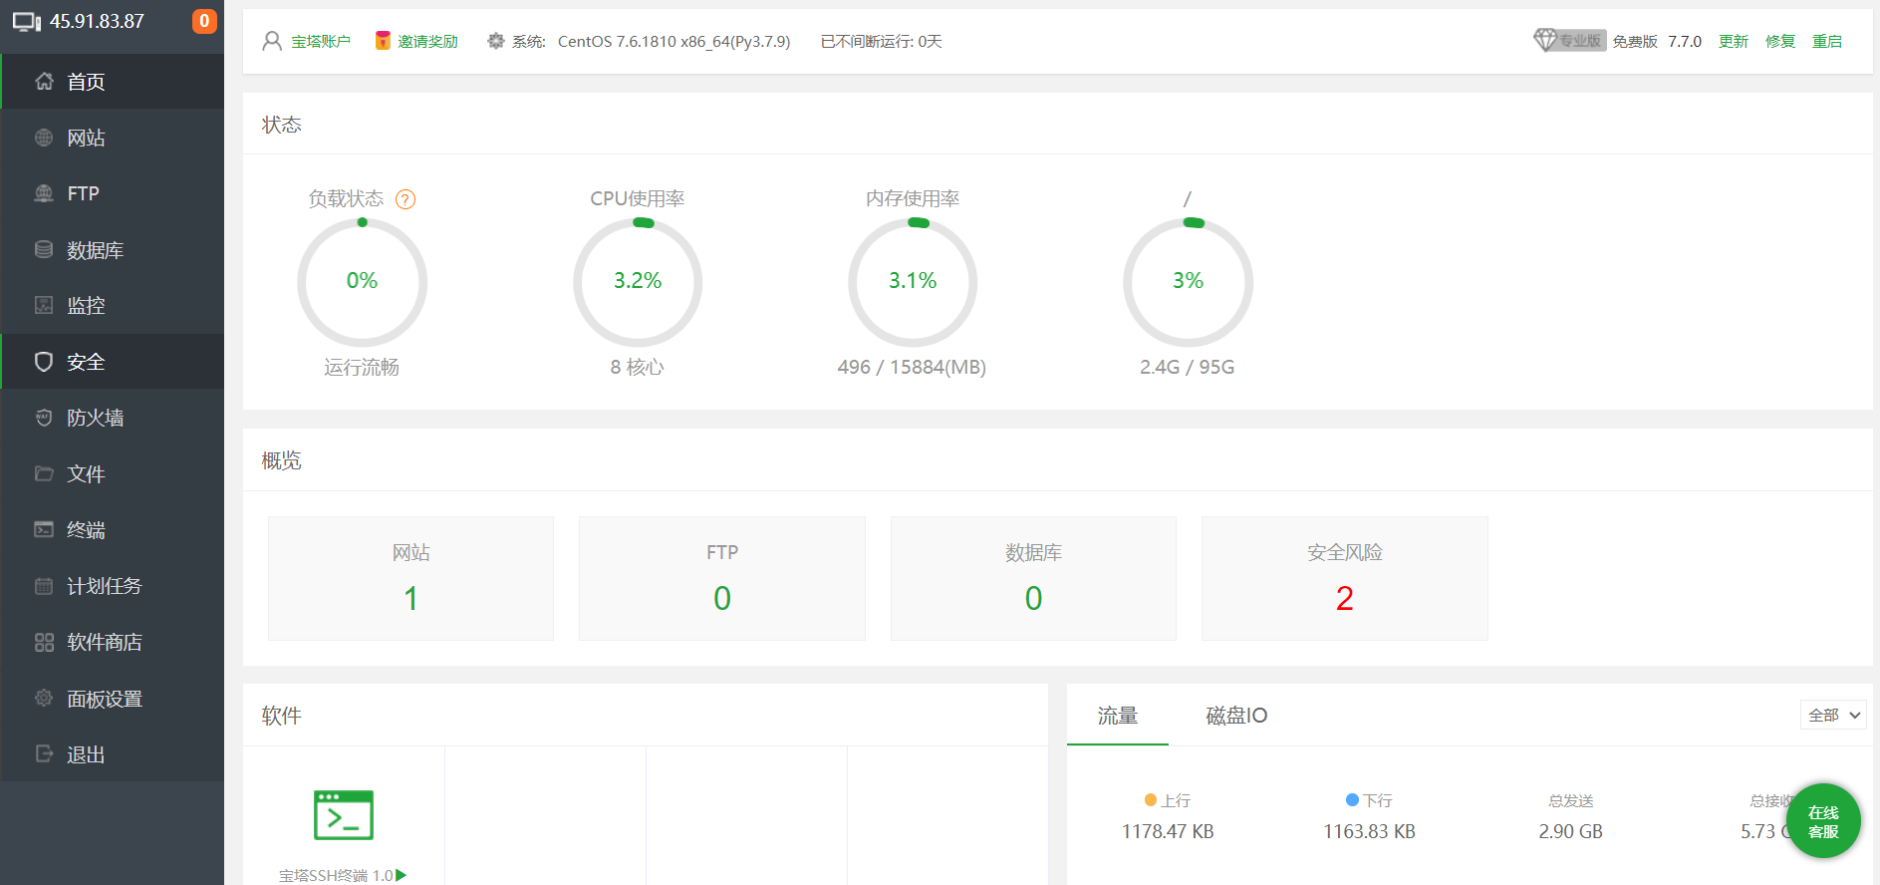
Task: Open 防火墙 in the sidebar
Action: click(96, 418)
